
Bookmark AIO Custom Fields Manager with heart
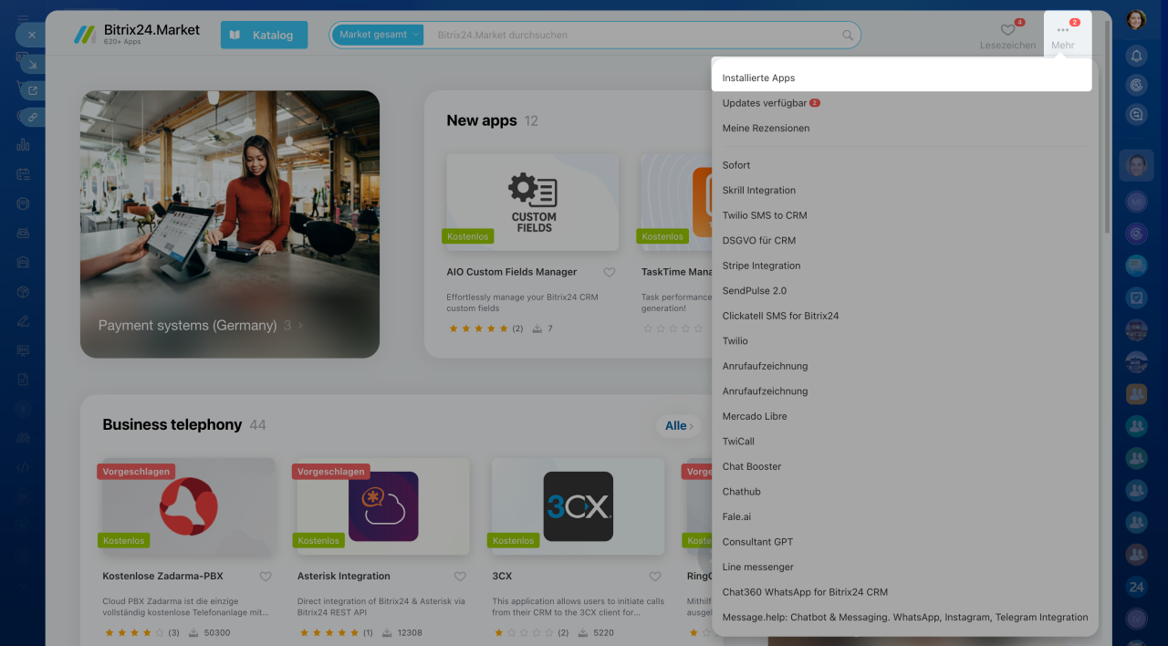pos(610,272)
